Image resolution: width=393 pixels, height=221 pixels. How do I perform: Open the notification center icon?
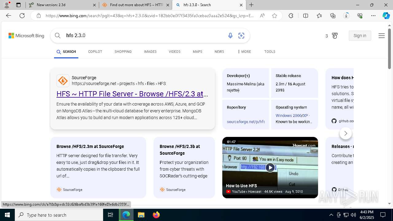coord(383,215)
